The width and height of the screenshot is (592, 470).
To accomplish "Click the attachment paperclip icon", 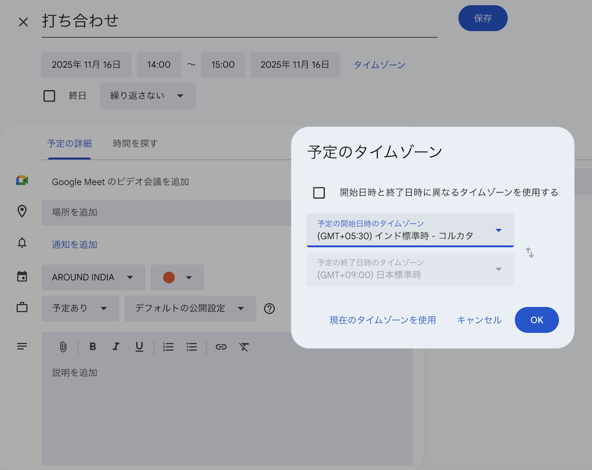I will coord(63,346).
